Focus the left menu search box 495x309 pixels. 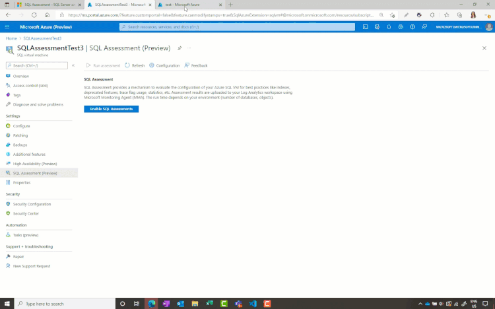[x=36, y=65]
